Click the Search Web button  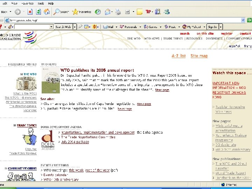[x=63, y=27]
